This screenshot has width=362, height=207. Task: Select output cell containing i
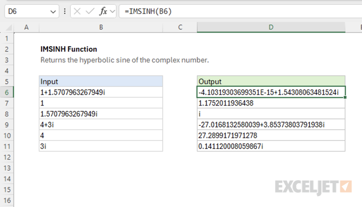(271, 114)
